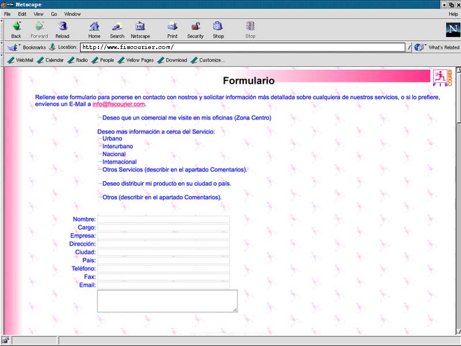Collapse the location toolbar grip handle
461x346 pixels.
point(2,47)
